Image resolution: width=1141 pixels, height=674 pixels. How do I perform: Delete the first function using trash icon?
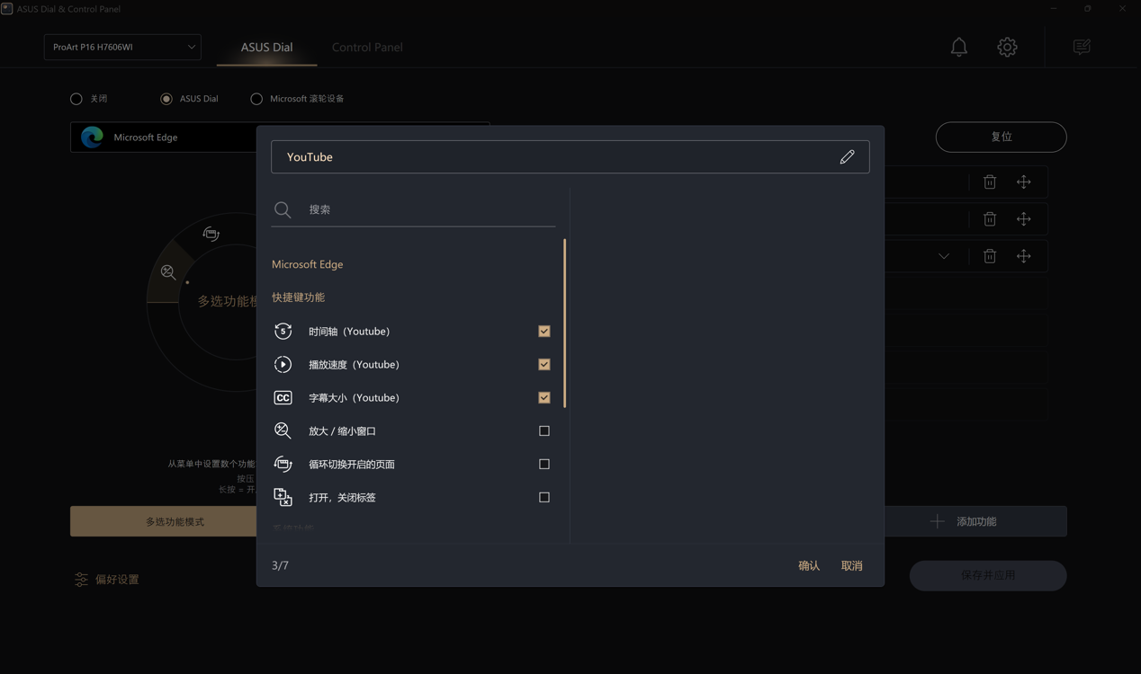pyautogui.click(x=990, y=182)
